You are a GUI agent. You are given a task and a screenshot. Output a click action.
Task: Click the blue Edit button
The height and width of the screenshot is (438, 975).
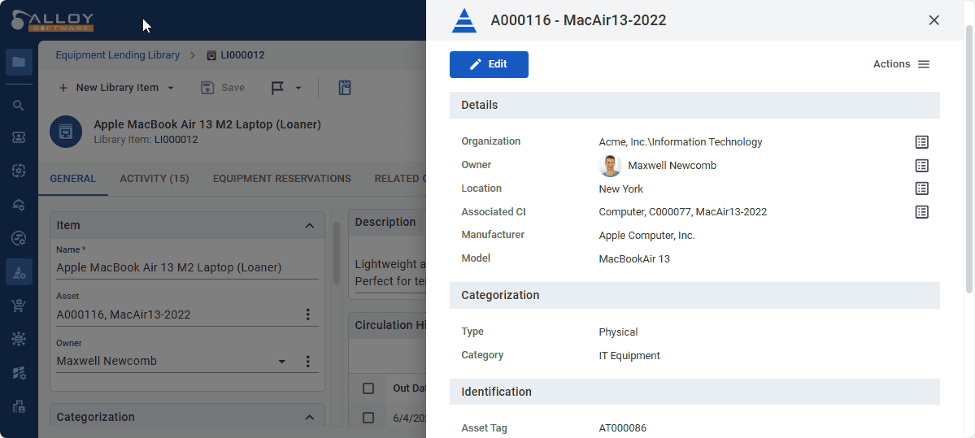(x=489, y=64)
